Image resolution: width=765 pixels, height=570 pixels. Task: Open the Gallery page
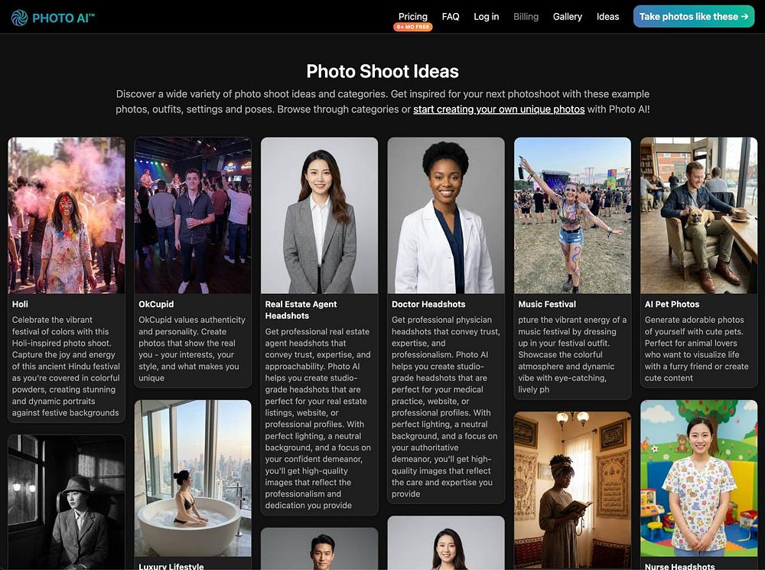point(568,17)
